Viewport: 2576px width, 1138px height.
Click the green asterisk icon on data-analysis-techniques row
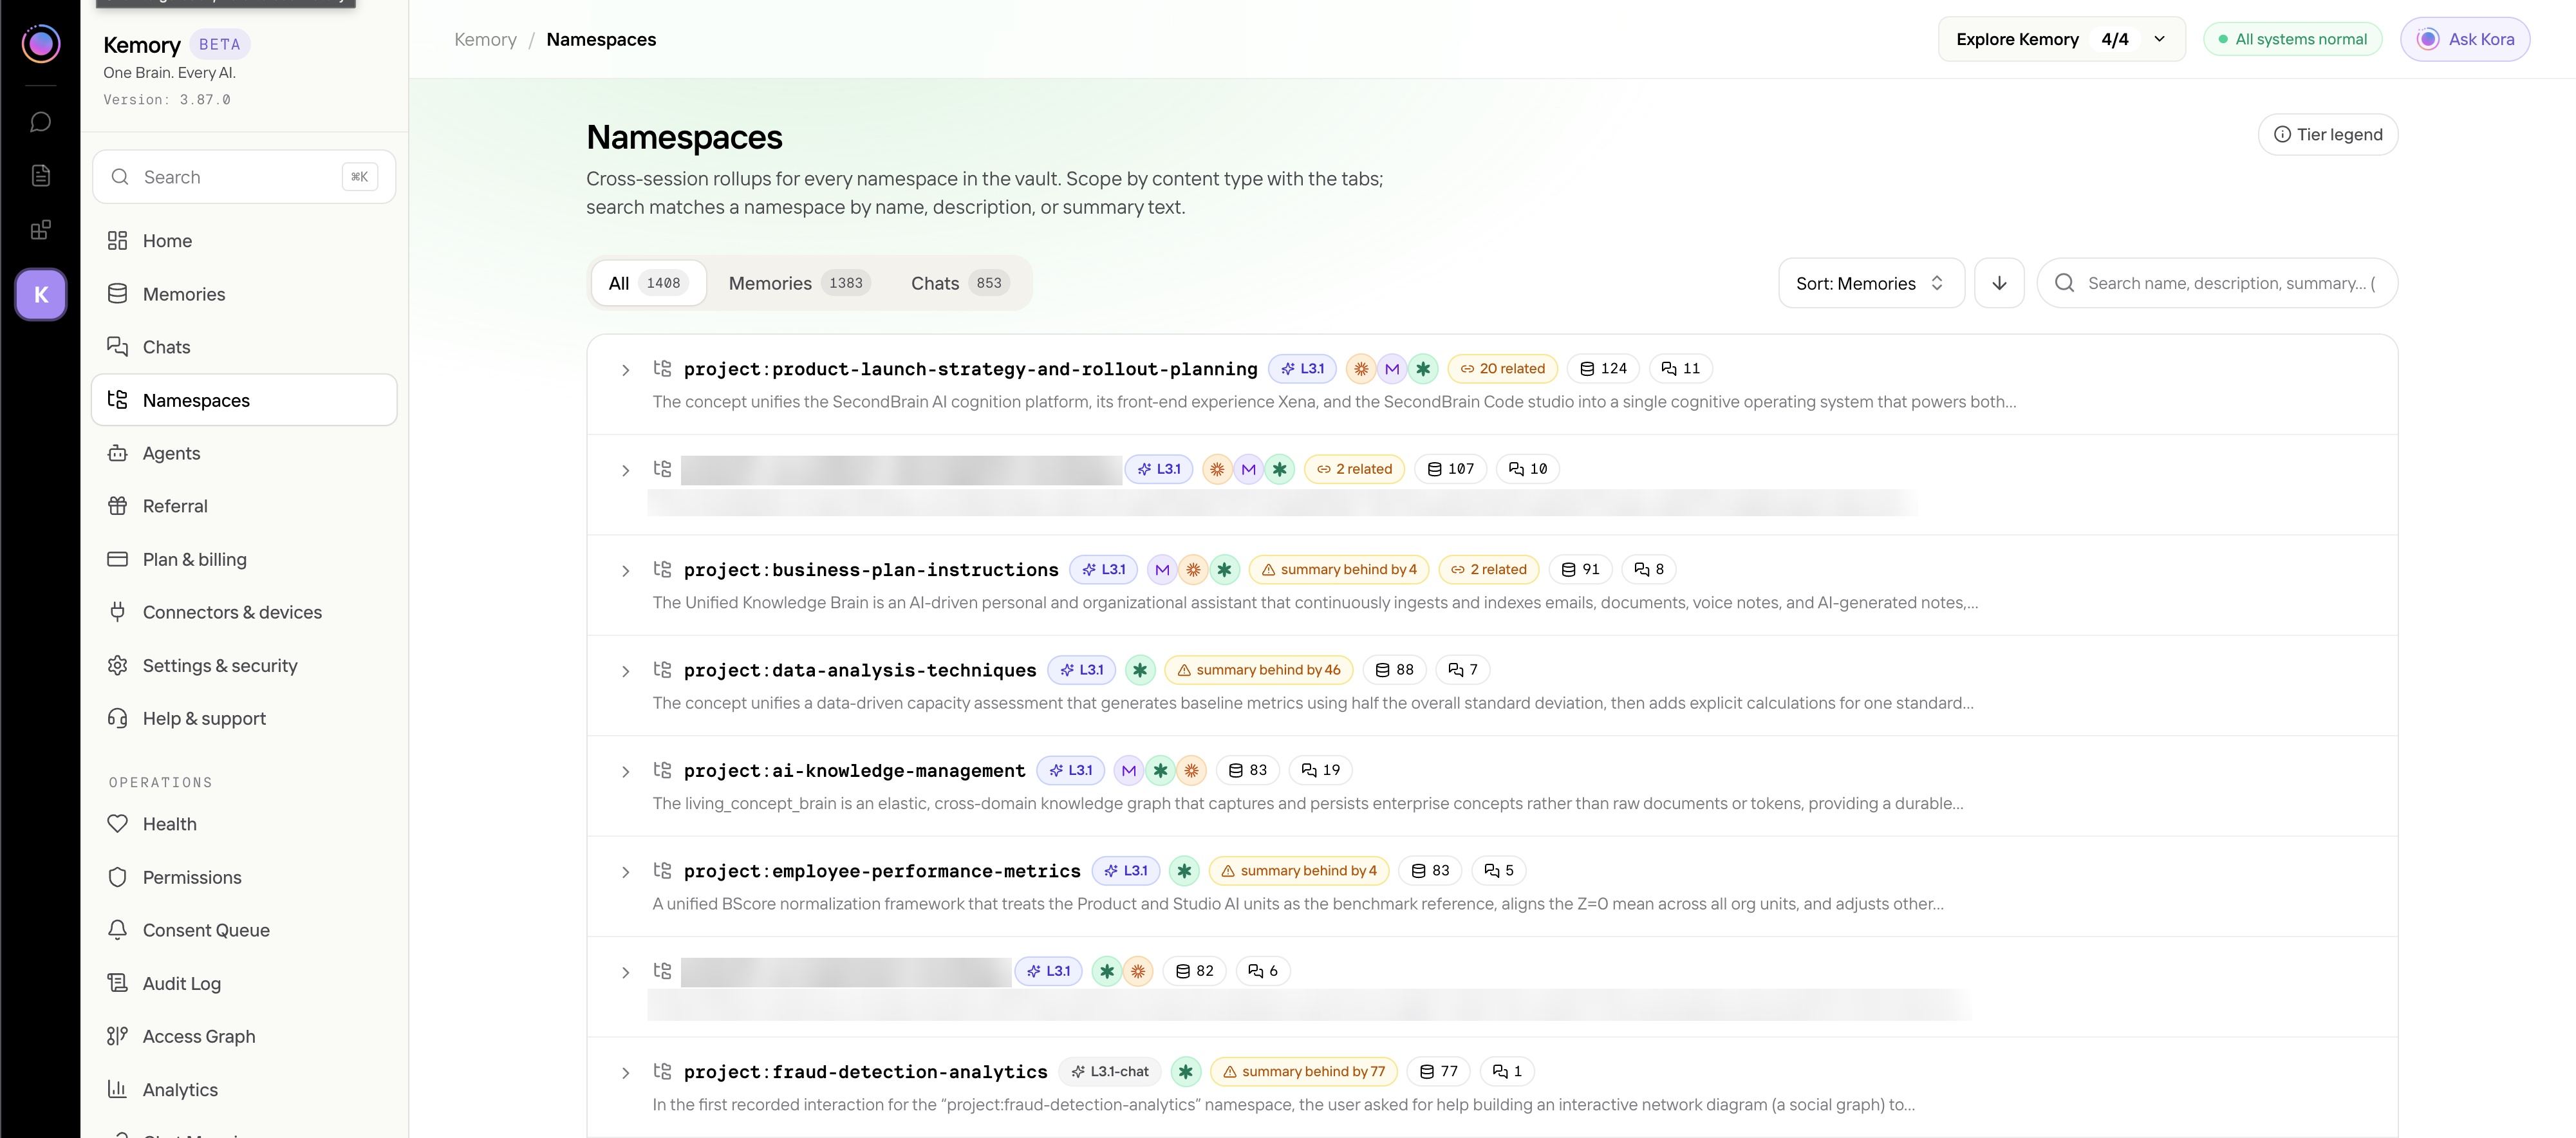1140,670
